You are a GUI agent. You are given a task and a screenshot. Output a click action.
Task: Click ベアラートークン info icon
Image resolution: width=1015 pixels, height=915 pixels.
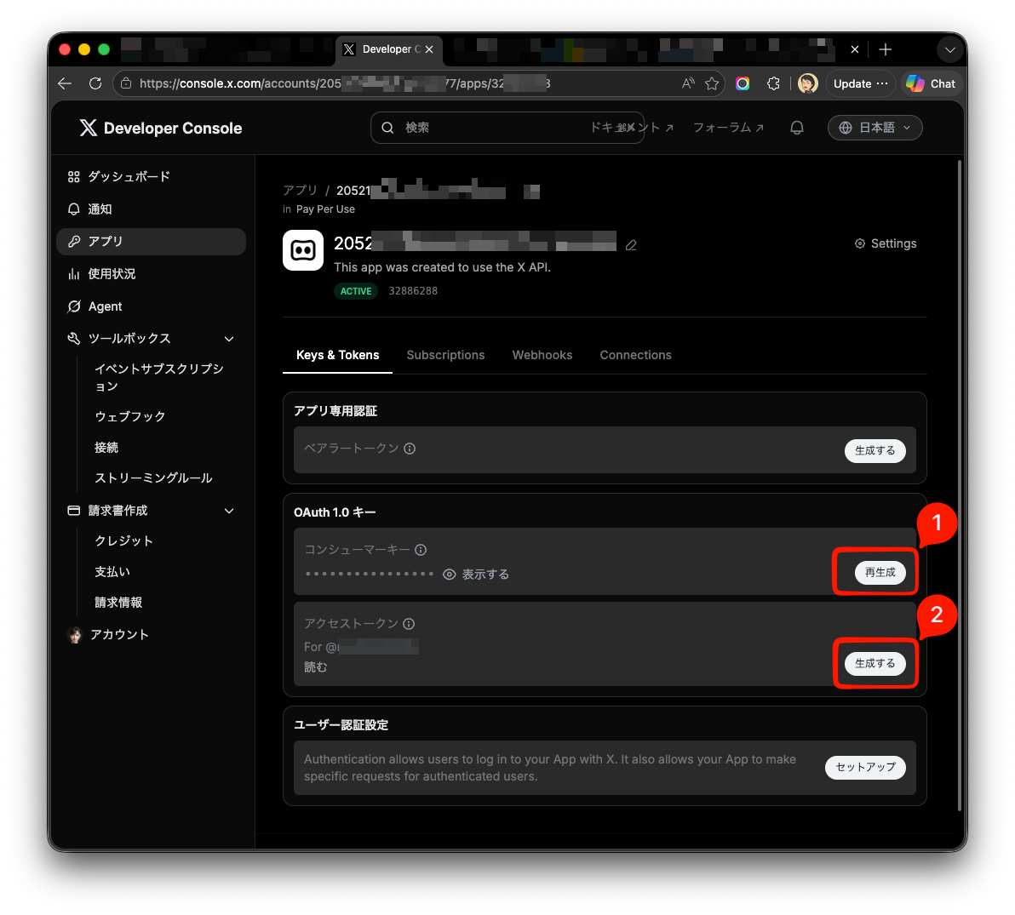(410, 449)
